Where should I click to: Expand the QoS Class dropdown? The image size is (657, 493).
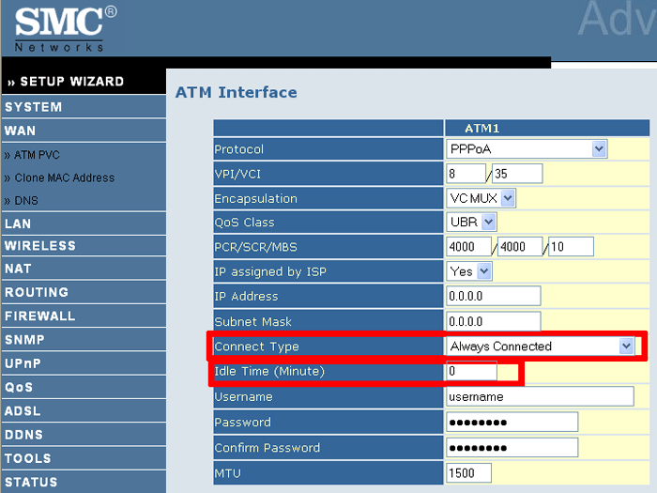tap(471, 223)
